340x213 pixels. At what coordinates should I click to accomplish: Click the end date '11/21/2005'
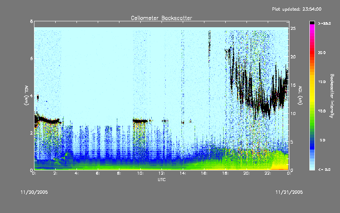click(289, 192)
